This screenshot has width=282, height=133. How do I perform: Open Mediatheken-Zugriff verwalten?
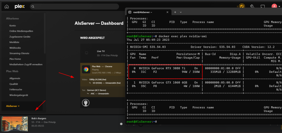click(x=26, y=64)
